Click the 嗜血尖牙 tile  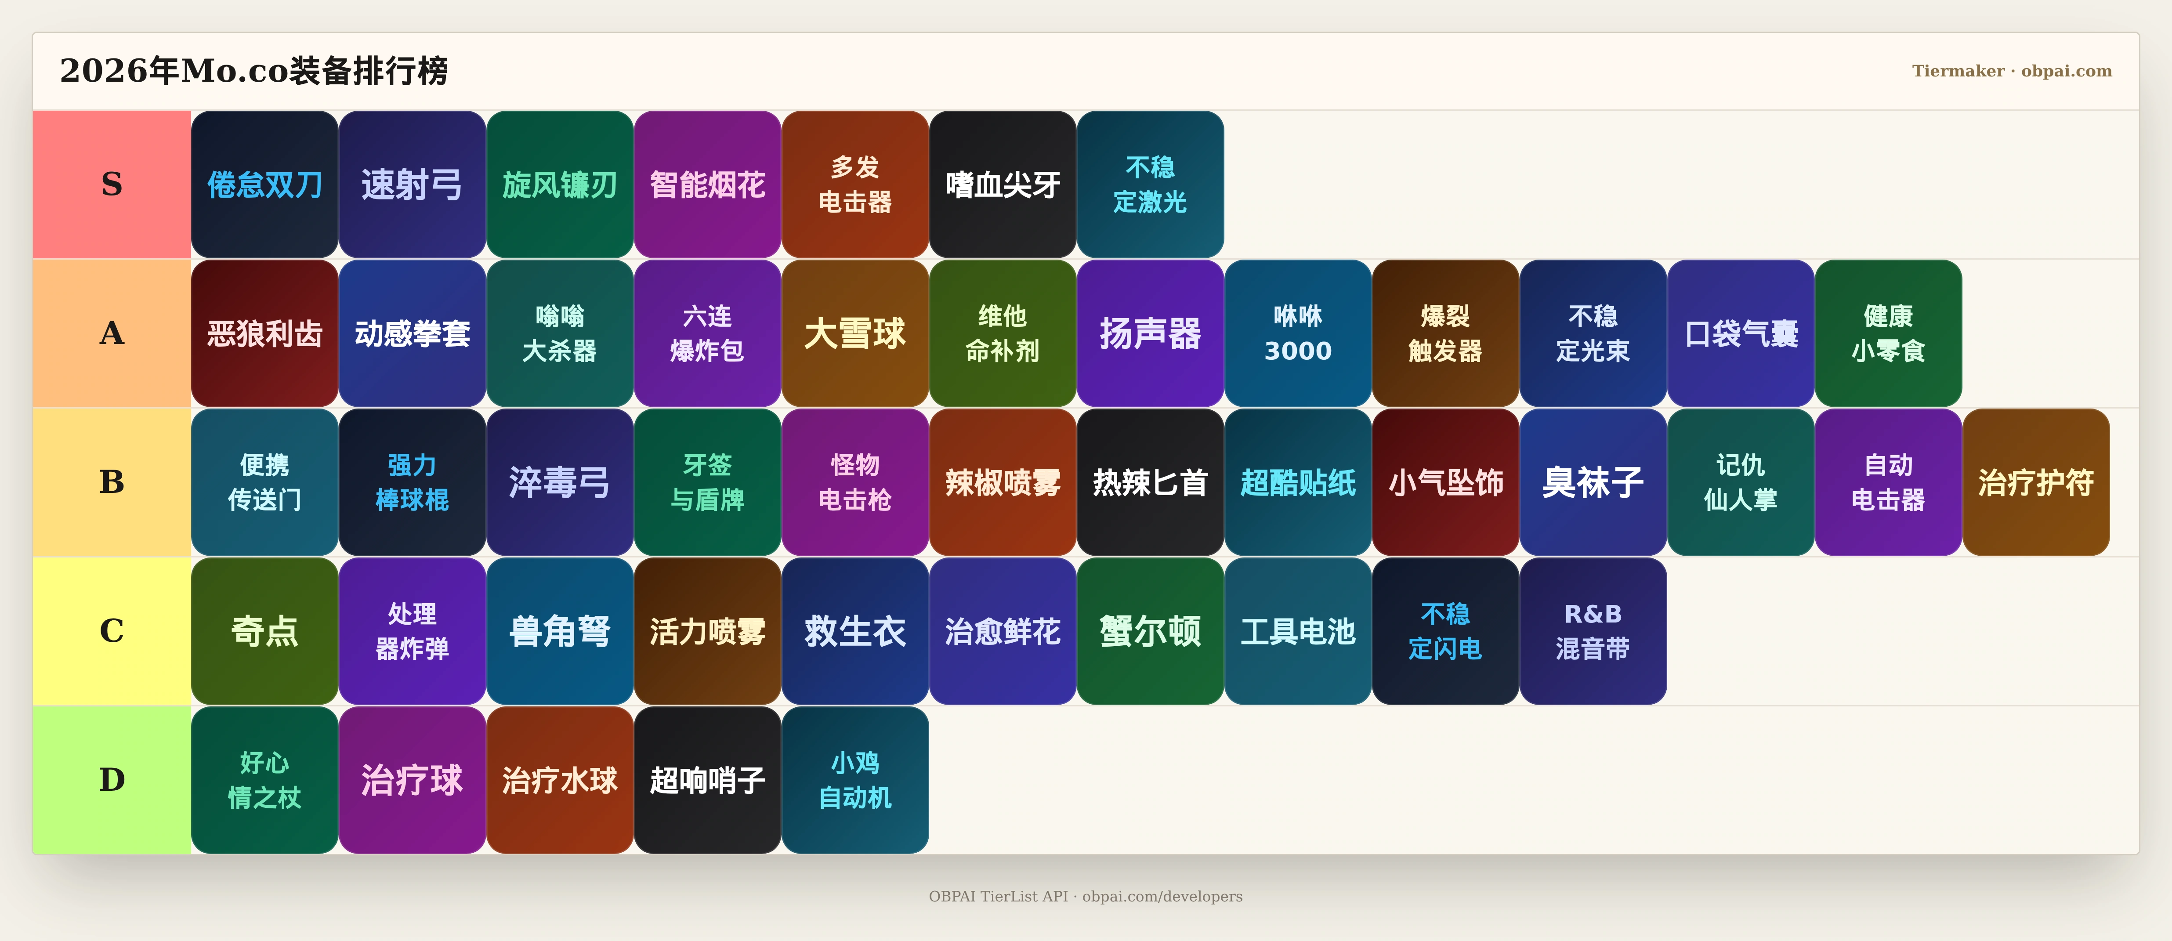click(1003, 185)
